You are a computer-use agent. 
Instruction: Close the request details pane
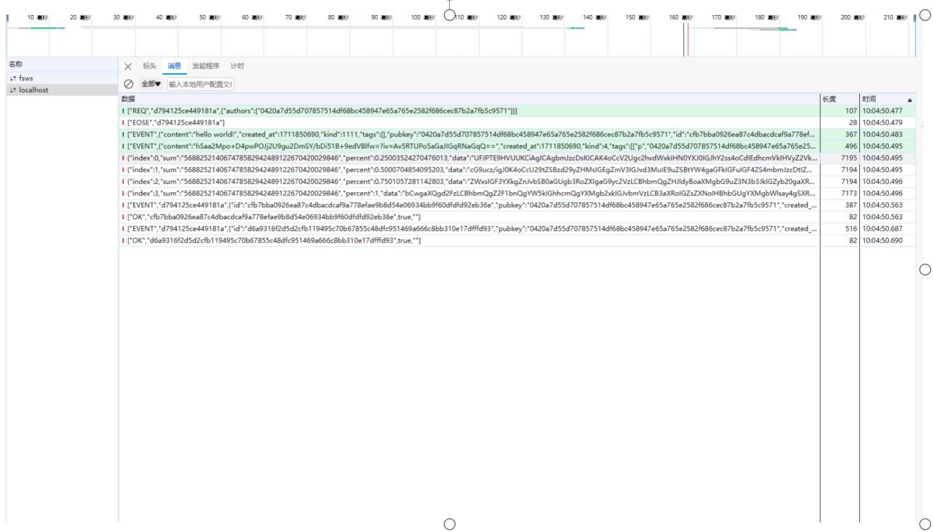[128, 67]
